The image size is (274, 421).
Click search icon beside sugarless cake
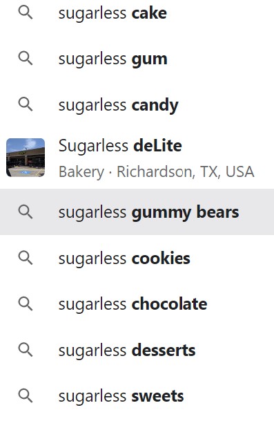(26, 12)
